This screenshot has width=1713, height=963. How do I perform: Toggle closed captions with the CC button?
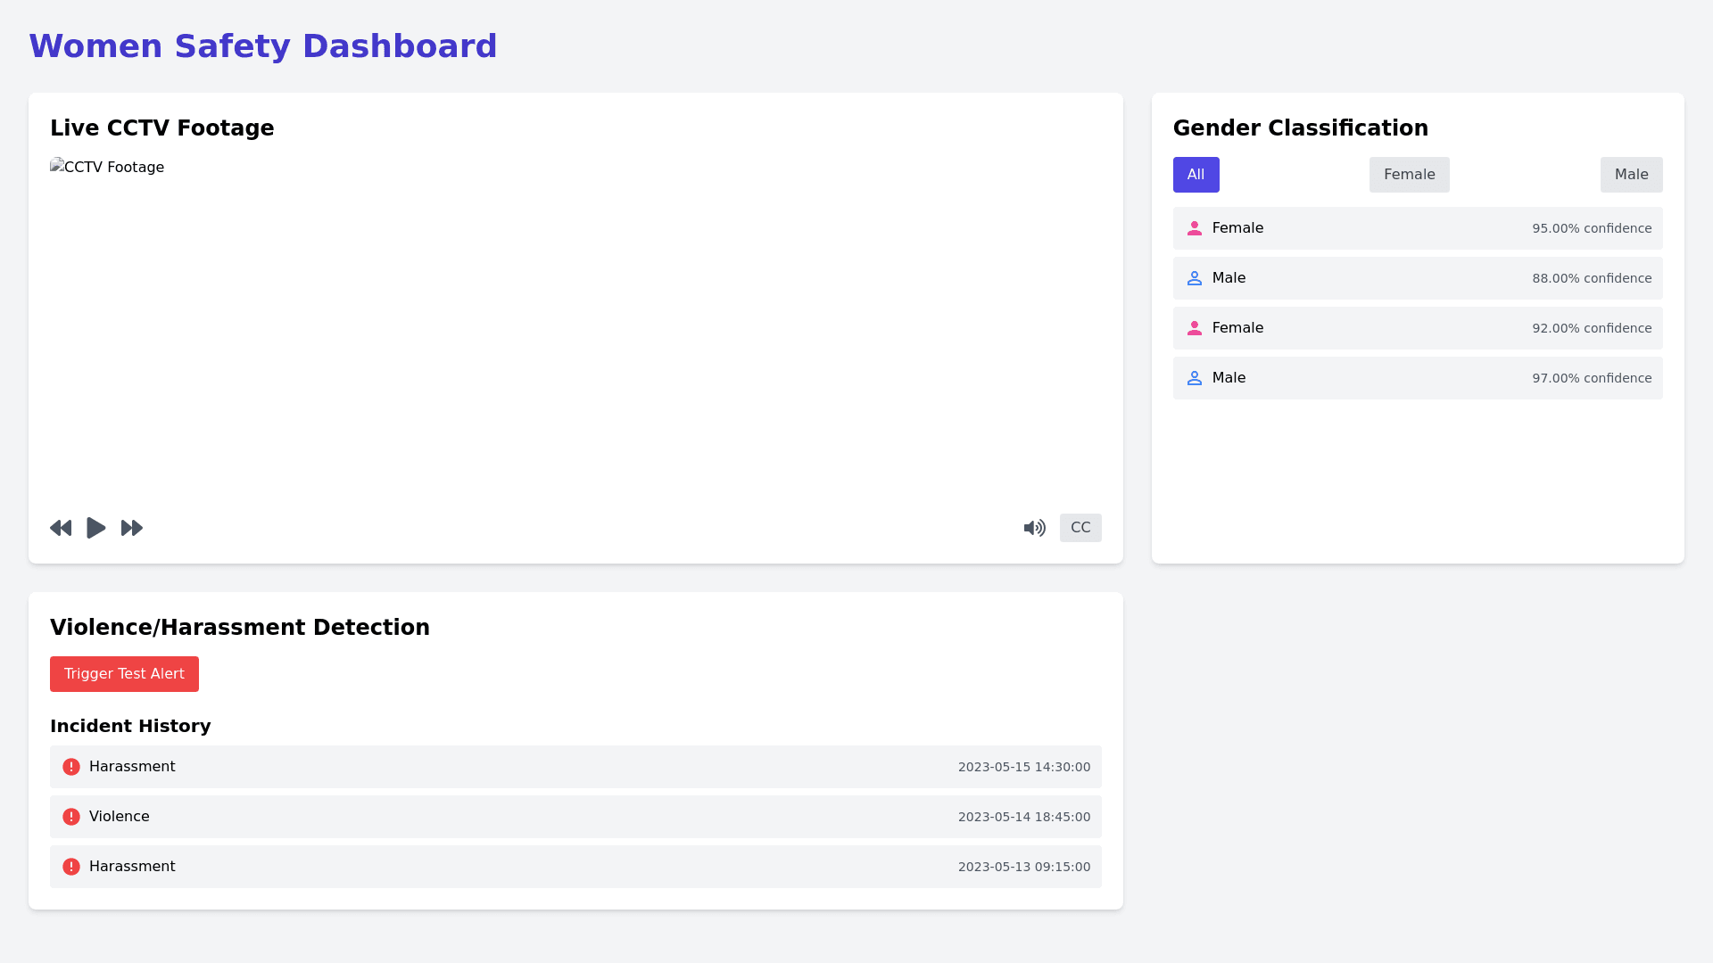click(1080, 528)
